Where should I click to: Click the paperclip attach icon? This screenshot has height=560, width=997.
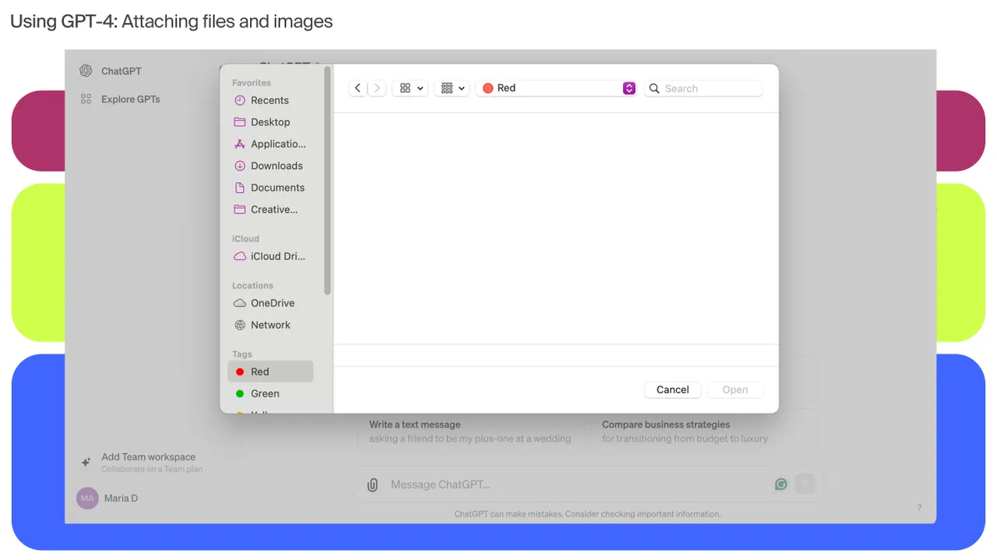click(372, 484)
